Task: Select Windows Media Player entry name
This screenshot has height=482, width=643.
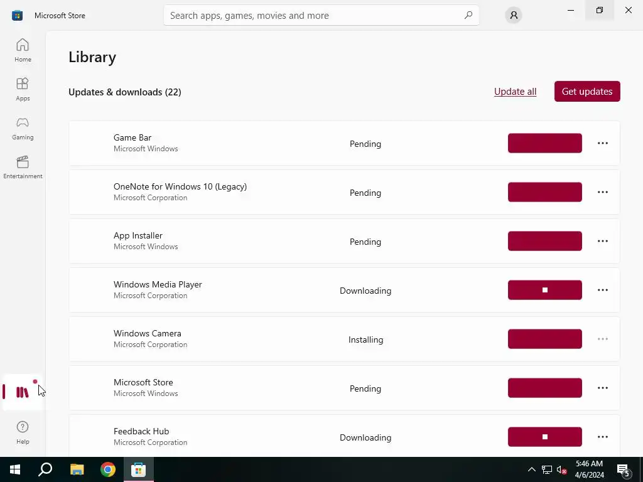Action: coord(158,284)
